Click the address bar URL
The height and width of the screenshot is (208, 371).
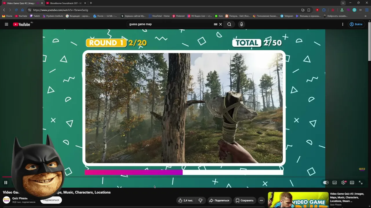[x=61, y=10]
